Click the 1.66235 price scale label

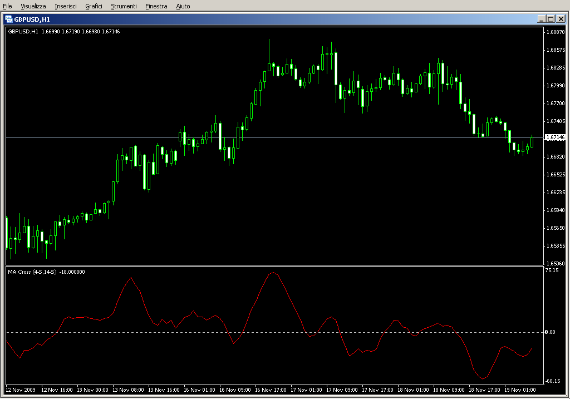pyautogui.click(x=556, y=192)
